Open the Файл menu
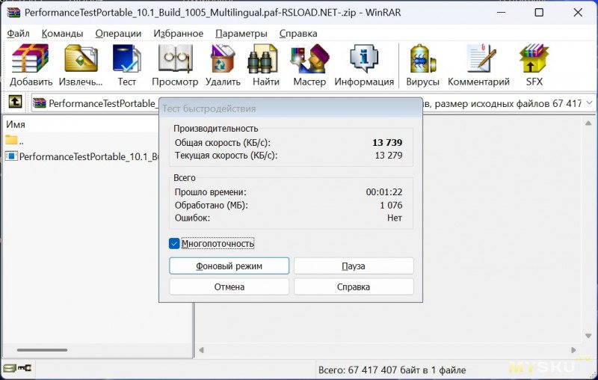 pyautogui.click(x=18, y=34)
